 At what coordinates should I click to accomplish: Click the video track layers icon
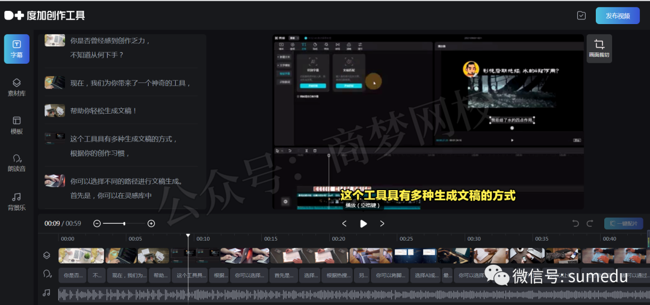click(x=47, y=256)
